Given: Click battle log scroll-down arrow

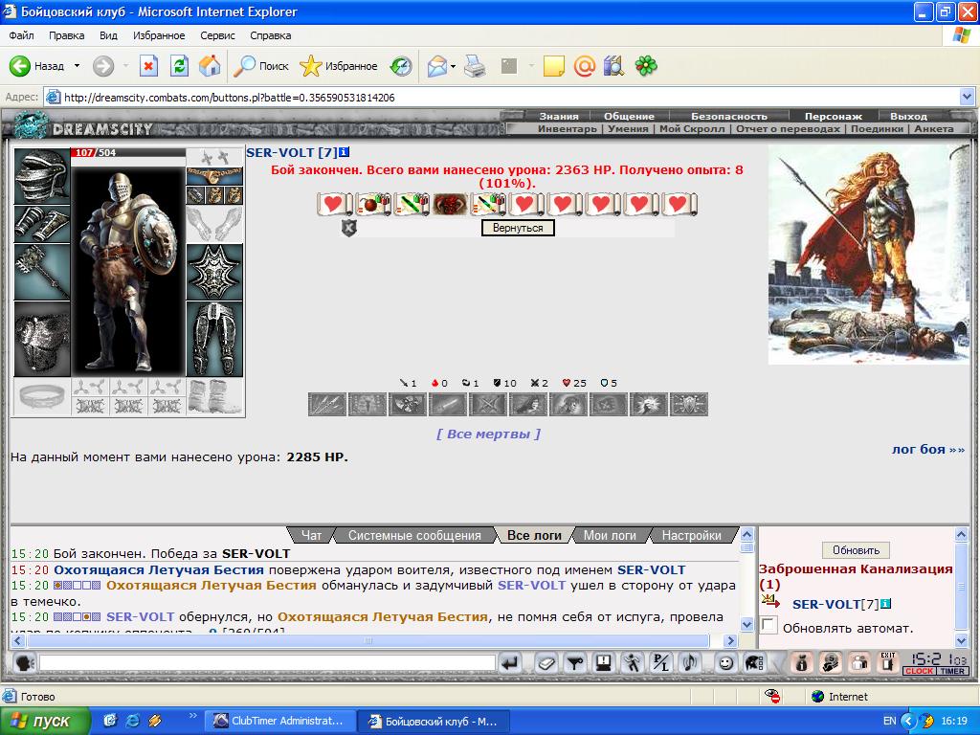Looking at the screenshot, I should pyautogui.click(x=746, y=624).
